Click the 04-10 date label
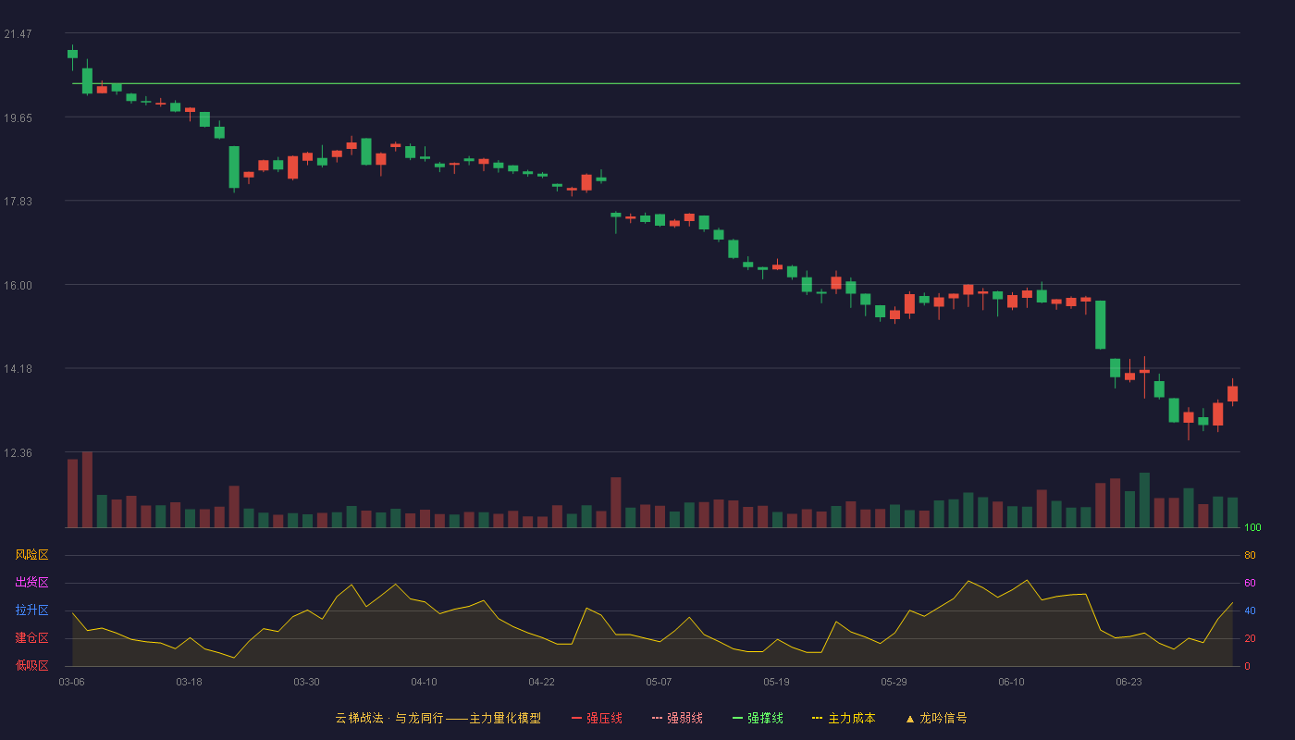Screen dimensions: 1295x740 click(424, 682)
